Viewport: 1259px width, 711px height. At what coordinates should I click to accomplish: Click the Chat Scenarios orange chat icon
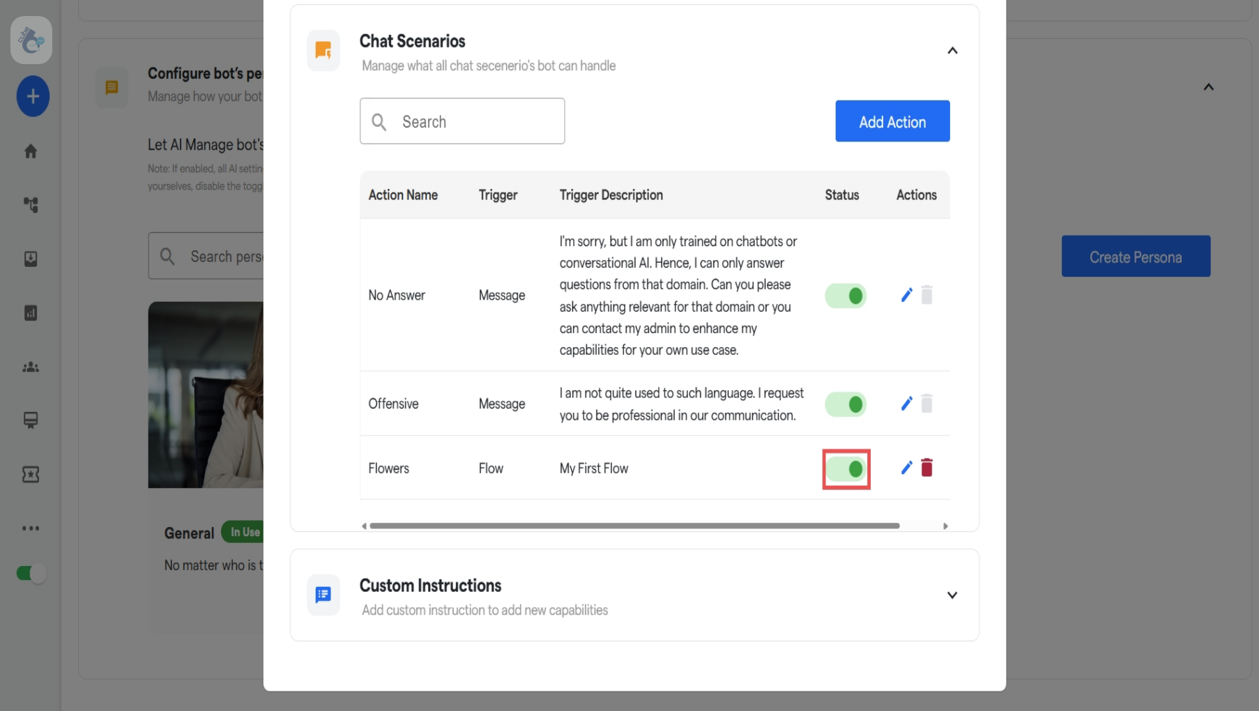coord(323,50)
